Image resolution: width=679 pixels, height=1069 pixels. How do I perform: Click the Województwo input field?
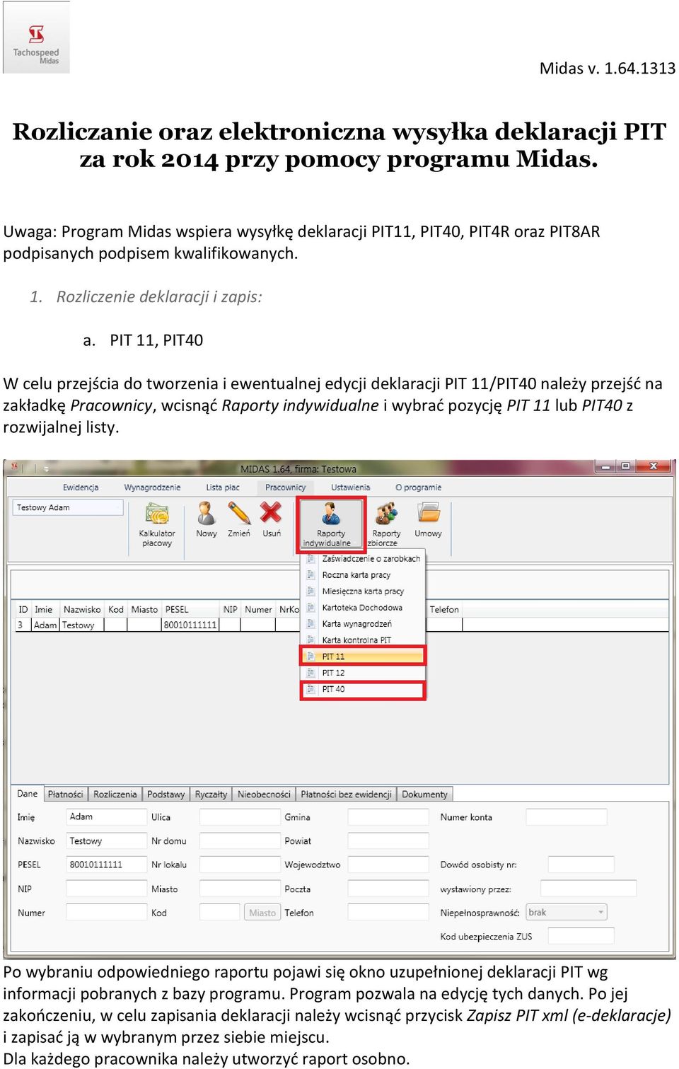click(388, 865)
